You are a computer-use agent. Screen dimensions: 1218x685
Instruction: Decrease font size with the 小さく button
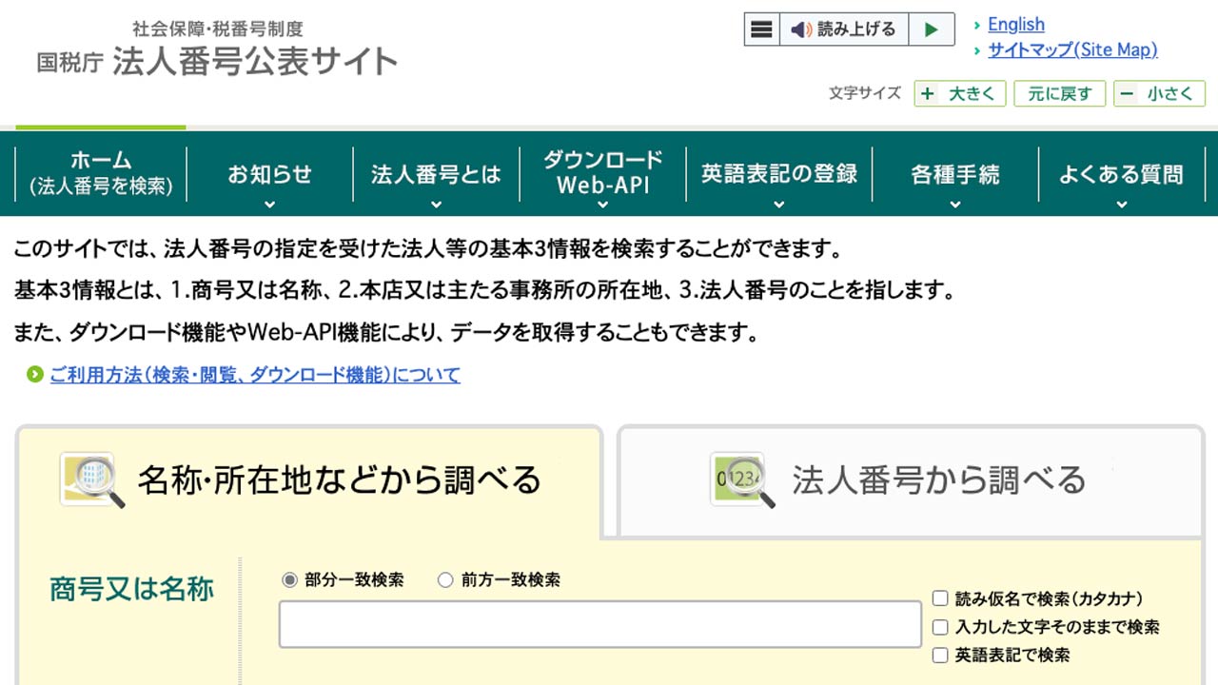[x=1159, y=93]
